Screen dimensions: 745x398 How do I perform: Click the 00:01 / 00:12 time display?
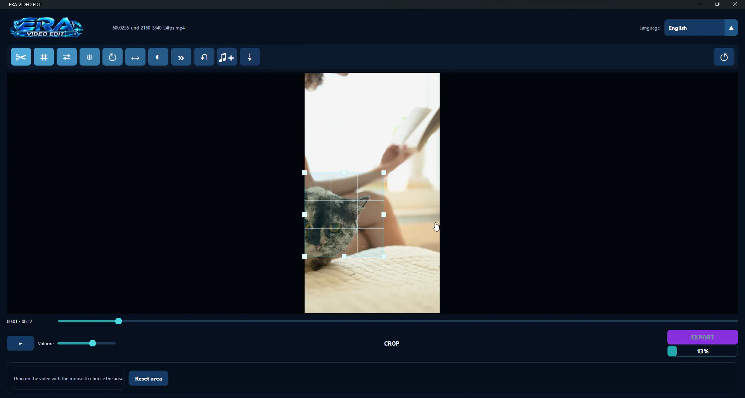click(19, 322)
